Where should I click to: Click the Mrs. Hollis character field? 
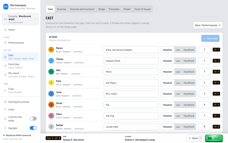[x=131, y=94]
